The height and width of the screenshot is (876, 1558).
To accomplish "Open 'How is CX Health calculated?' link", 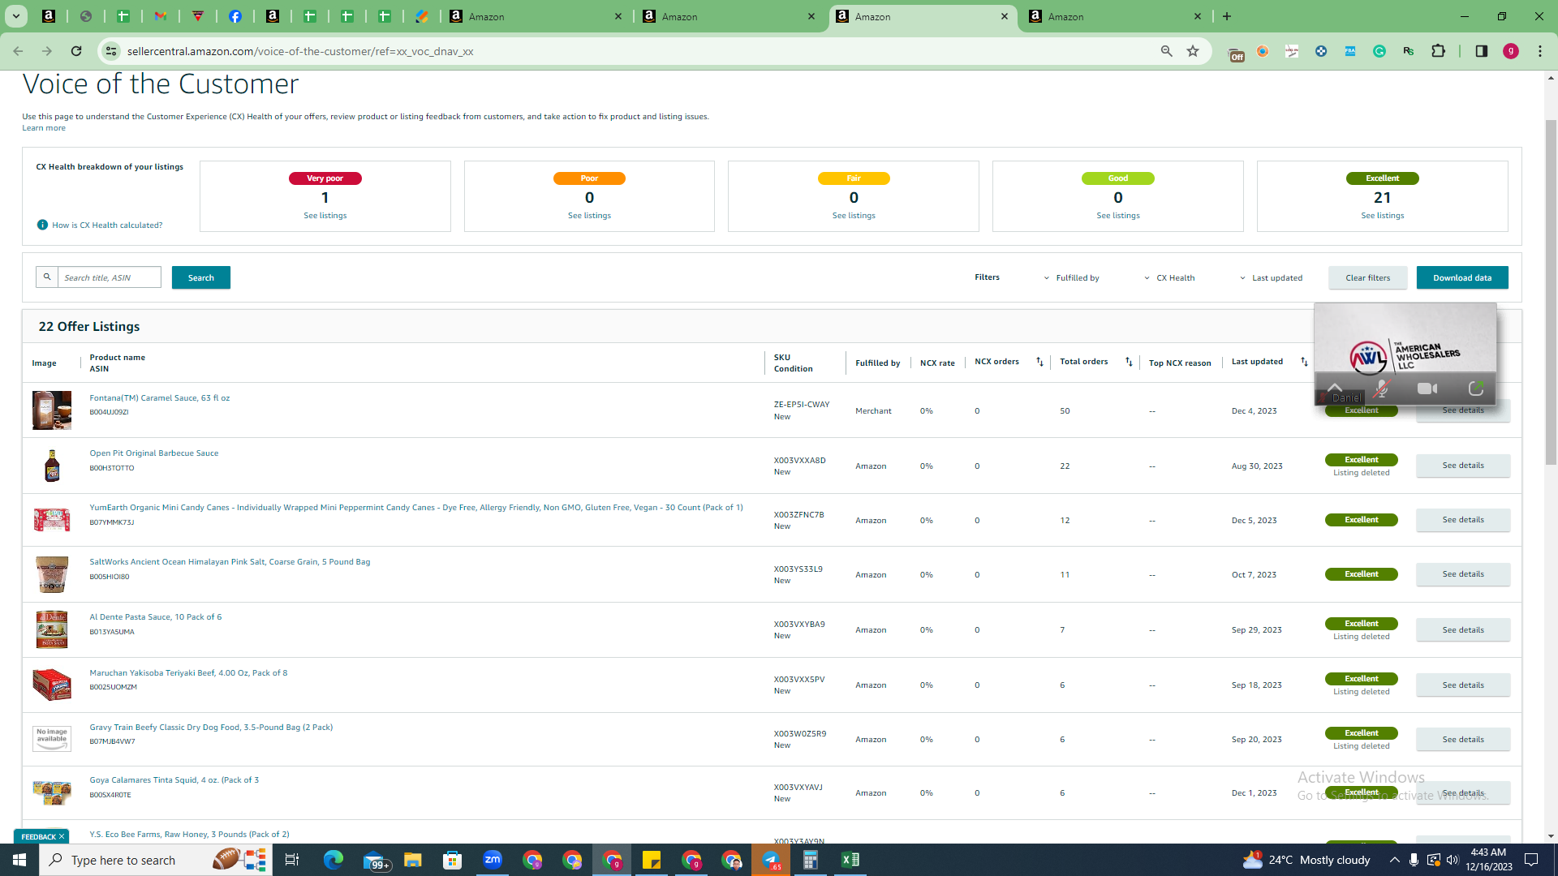I will pos(107,225).
